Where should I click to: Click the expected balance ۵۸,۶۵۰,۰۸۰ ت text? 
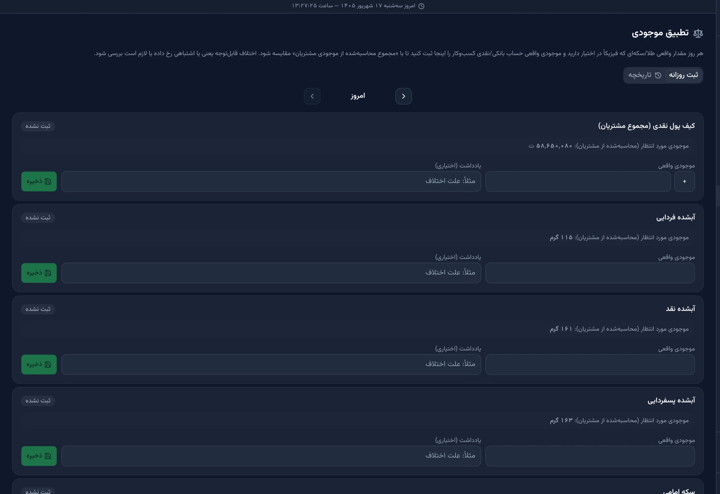click(x=550, y=146)
